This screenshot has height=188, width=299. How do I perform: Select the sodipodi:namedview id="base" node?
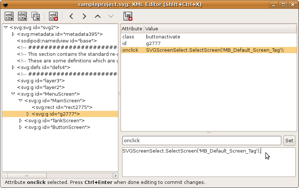(x=57, y=41)
